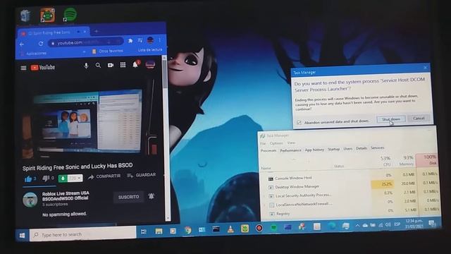Screen dimensions: 451x254
Task: Open VLC cone in taskbar
Action: pyautogui.click(x=230, y=229)
